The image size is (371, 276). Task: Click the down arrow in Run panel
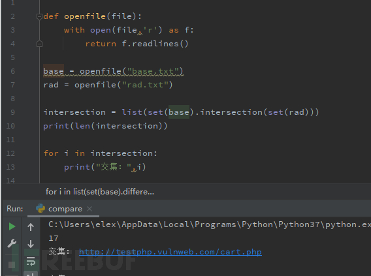click(31, 243)
